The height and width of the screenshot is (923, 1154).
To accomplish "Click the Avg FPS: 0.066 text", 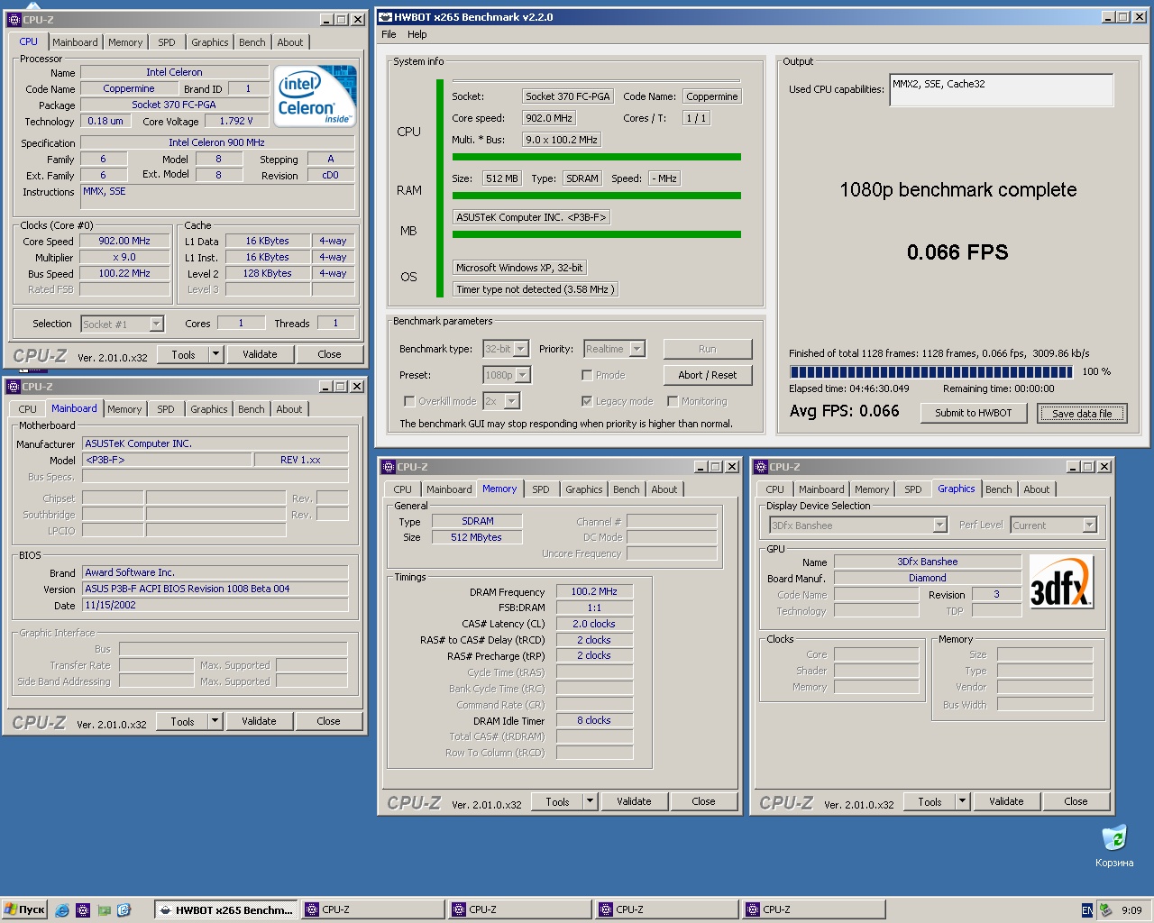I will [x=845, y=411].
